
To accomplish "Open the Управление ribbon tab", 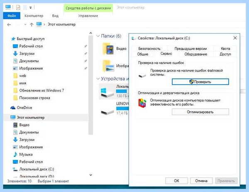I will (x=88, y=16).
